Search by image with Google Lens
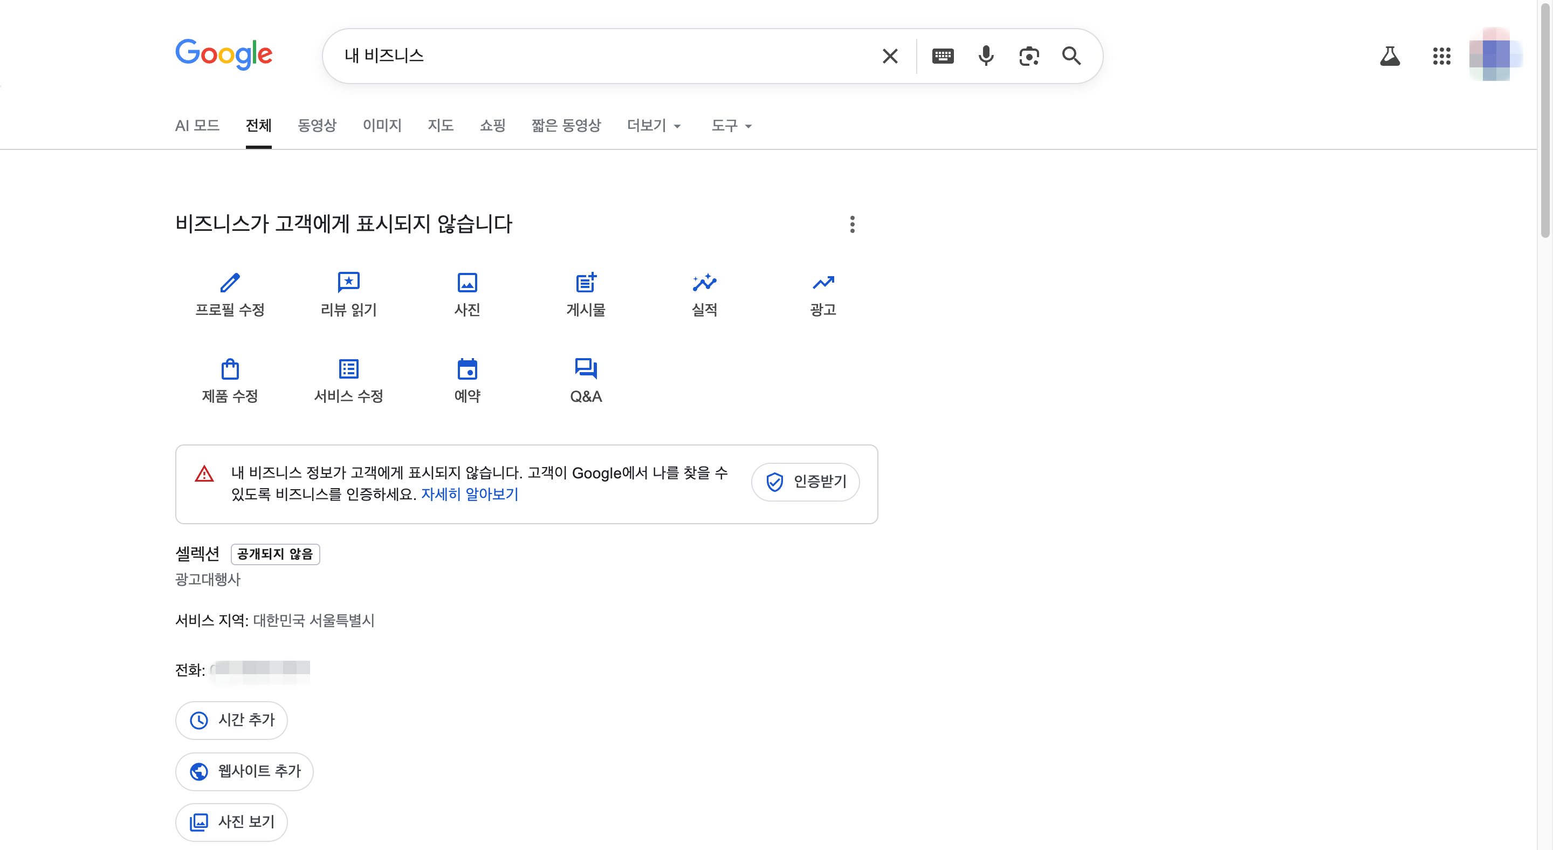 tap(1028, 56)
